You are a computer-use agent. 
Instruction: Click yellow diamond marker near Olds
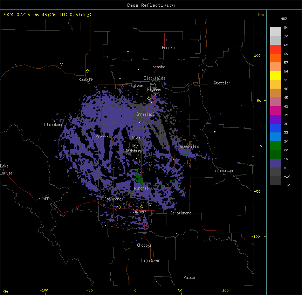click(136, 146)
